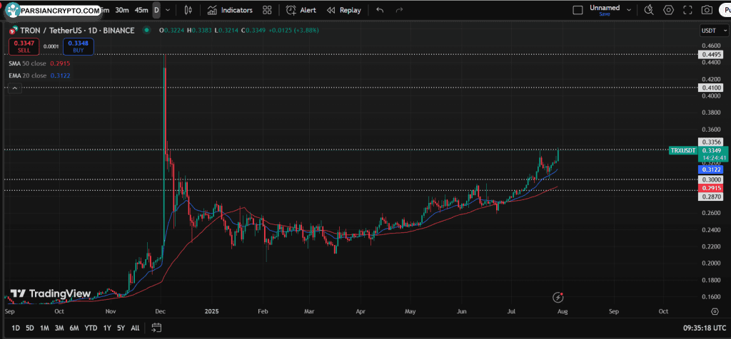Viewport: 731px width, 339px height.
Task: Set the YTD date range
Action: (91, 328)
